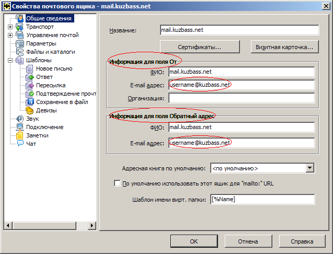Select Подключение section
The height and width of the screenshot is (254, 333).
coord(45,127)
